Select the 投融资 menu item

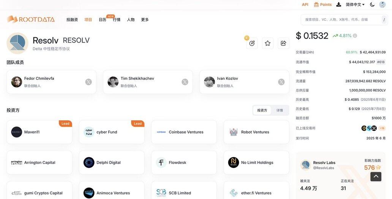72,19
